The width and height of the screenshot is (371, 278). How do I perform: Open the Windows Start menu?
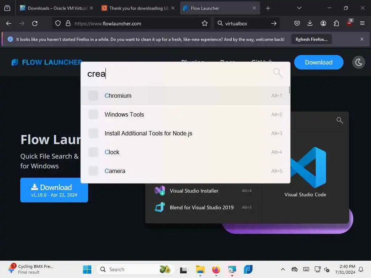(87, 269)
